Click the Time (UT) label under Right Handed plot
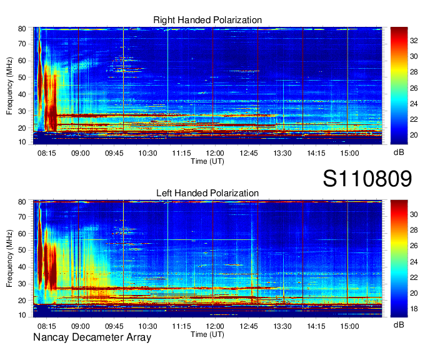The width and height of the screenshot is (425, 345). click(x=207, y=161)
